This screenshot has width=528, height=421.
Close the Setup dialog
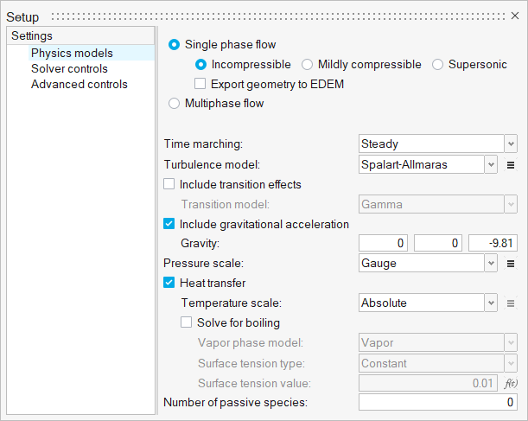pos(514,16)
